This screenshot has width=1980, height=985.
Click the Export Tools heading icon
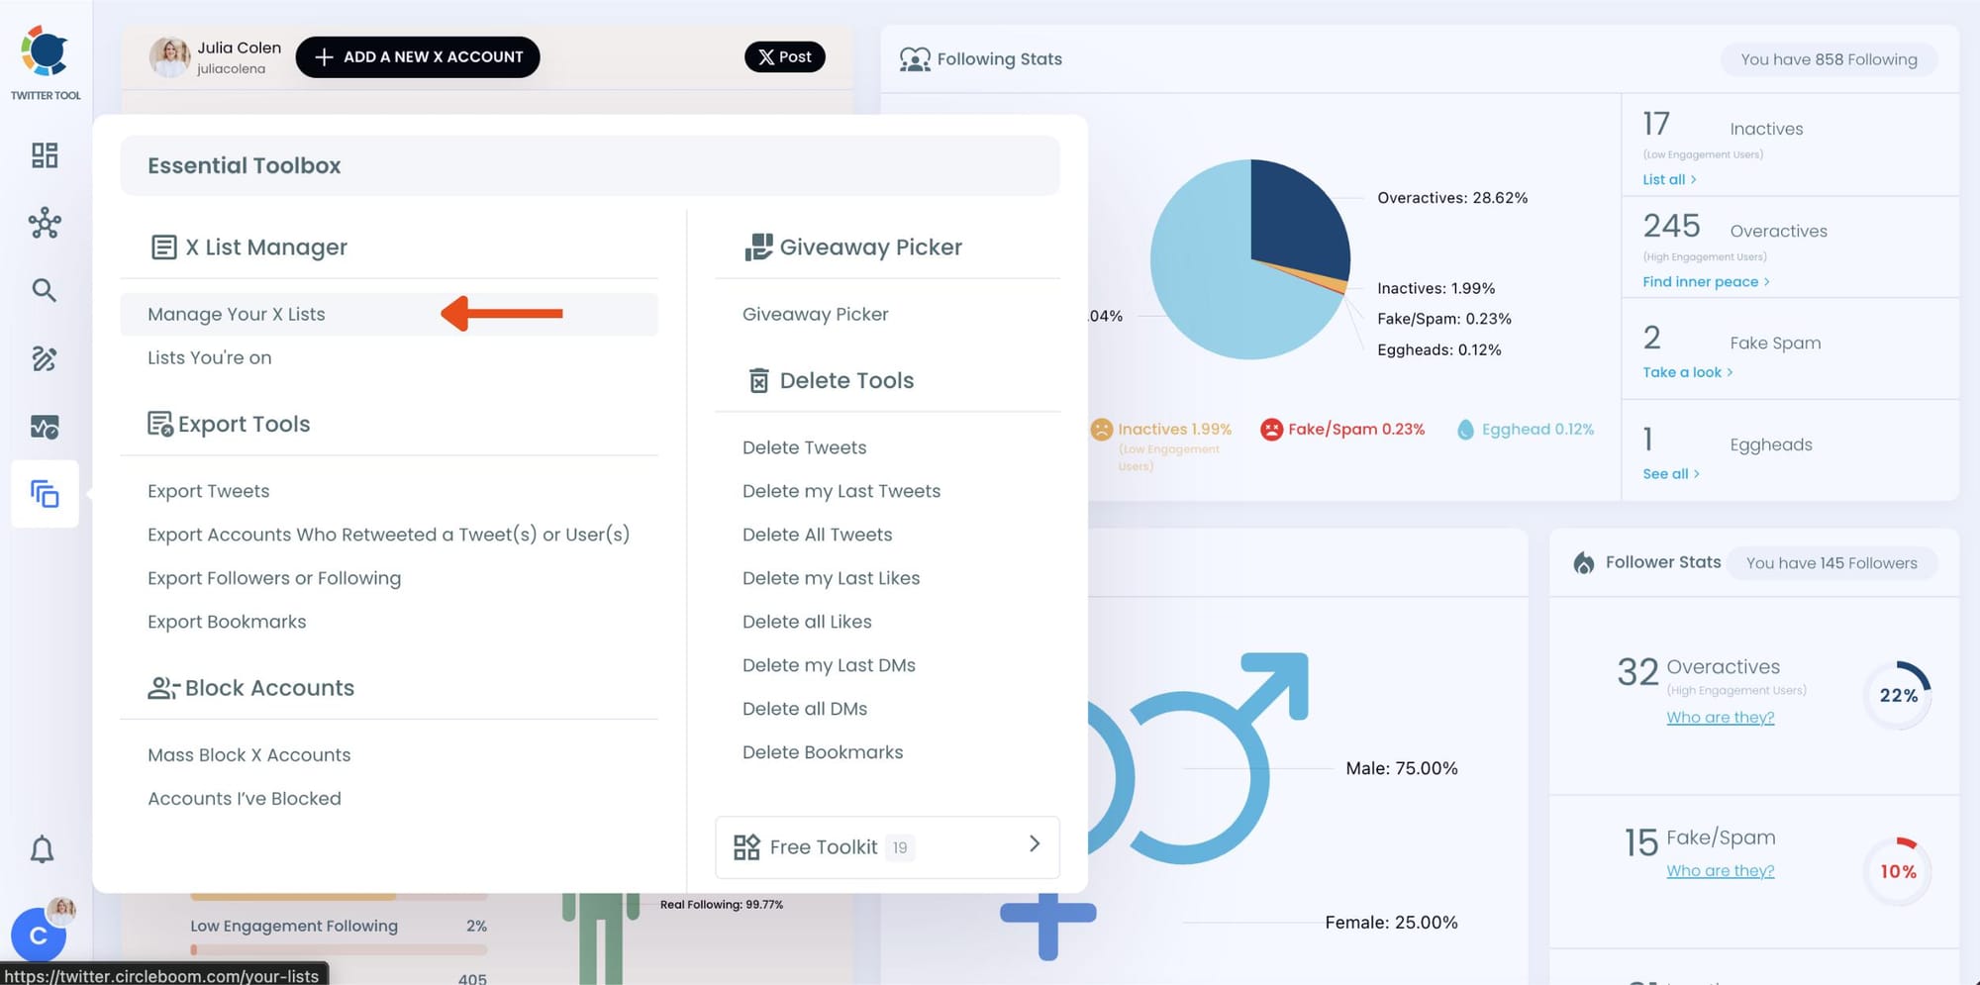160,424
